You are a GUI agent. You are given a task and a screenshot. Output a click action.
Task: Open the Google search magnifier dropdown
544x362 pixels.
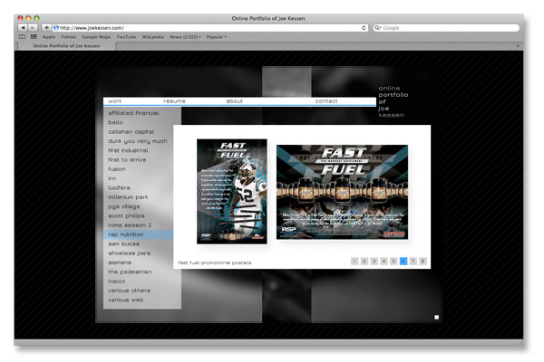click(378, 28)
